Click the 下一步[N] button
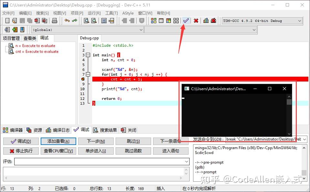310x192 pixels. click(x=96, y=141)
